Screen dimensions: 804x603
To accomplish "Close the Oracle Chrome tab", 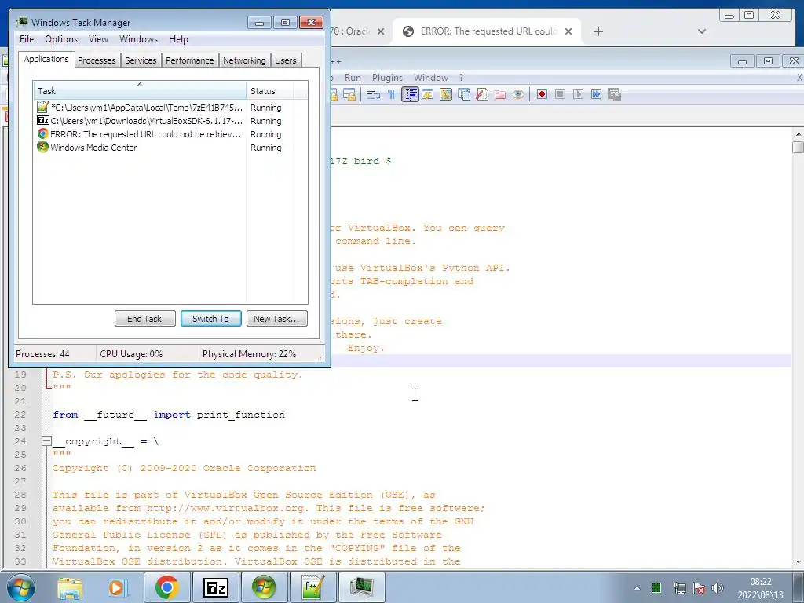I will (x=381, y=31).
